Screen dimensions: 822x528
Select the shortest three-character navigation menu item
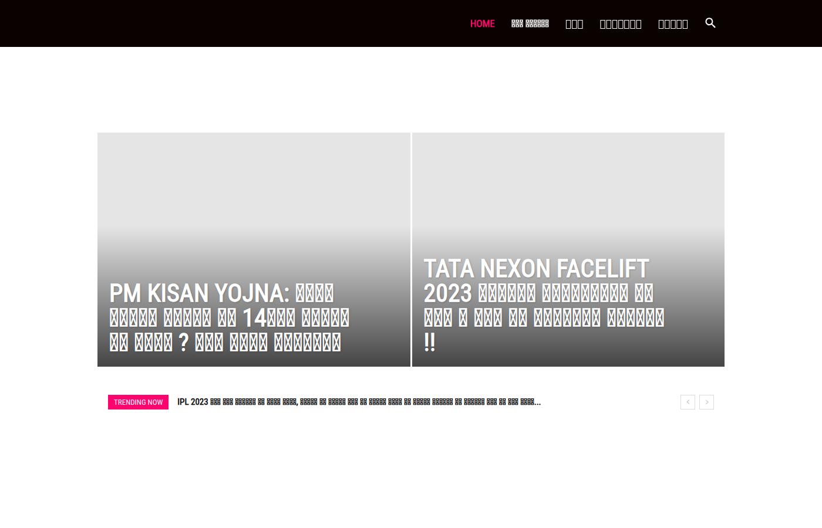point(574,23)
